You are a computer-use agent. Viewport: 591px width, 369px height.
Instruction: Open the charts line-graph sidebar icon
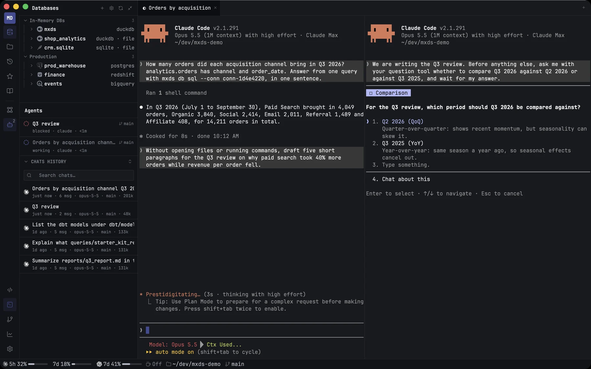click(x=10, y=334)
